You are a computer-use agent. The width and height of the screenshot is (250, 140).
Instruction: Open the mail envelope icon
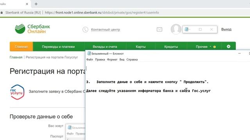click(x=159, y=30)
